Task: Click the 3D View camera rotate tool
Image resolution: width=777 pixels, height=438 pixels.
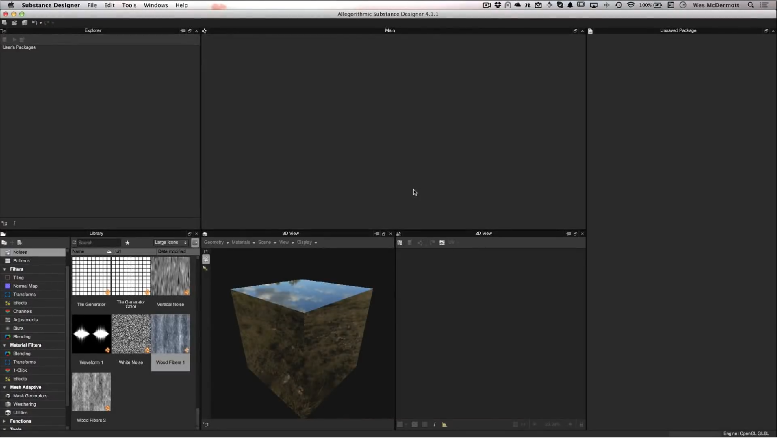Action: click(x=206, y=259)
